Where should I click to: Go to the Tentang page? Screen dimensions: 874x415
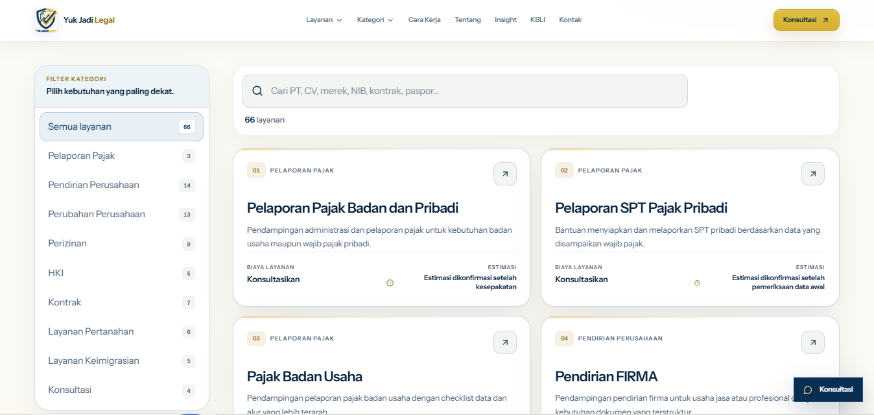[468, 20]
